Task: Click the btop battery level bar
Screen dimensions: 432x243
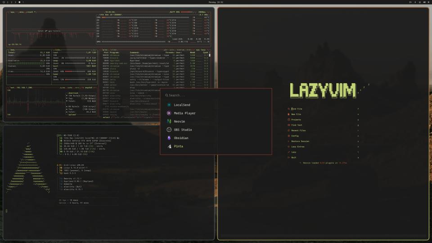Action: pyautogui.click(x=186, y=12)
